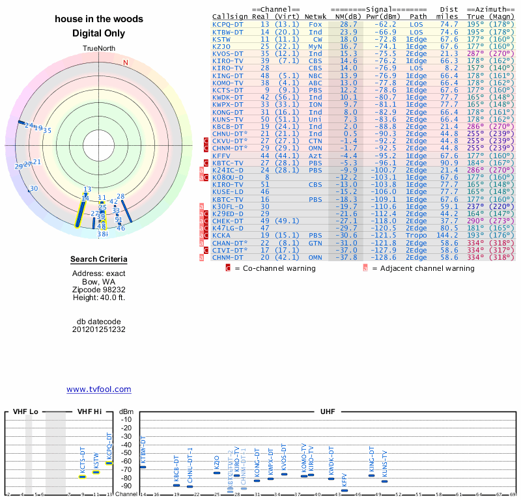
Task: Click the KTBW-DT marker in UHF spectrum chart
Action: 143,467
